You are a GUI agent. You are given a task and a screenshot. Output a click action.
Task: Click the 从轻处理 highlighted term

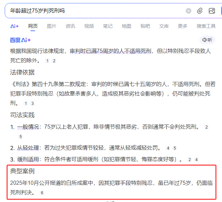pos(28,148)
